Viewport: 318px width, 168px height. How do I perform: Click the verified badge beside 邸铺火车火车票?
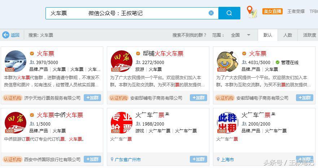(138, 53)
